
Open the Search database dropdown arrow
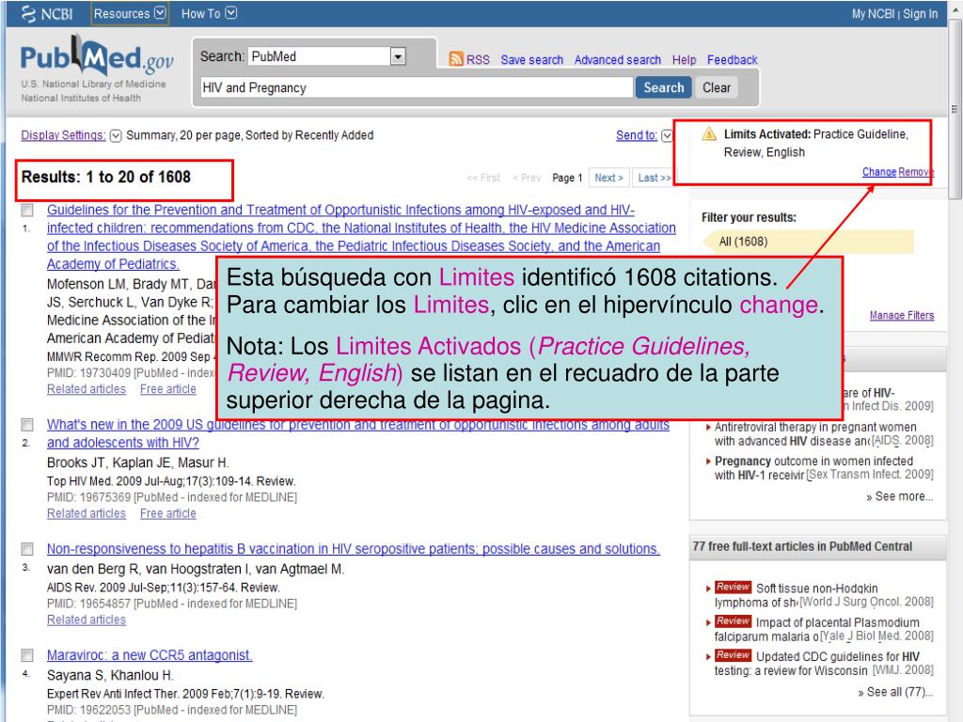point(398,56)
